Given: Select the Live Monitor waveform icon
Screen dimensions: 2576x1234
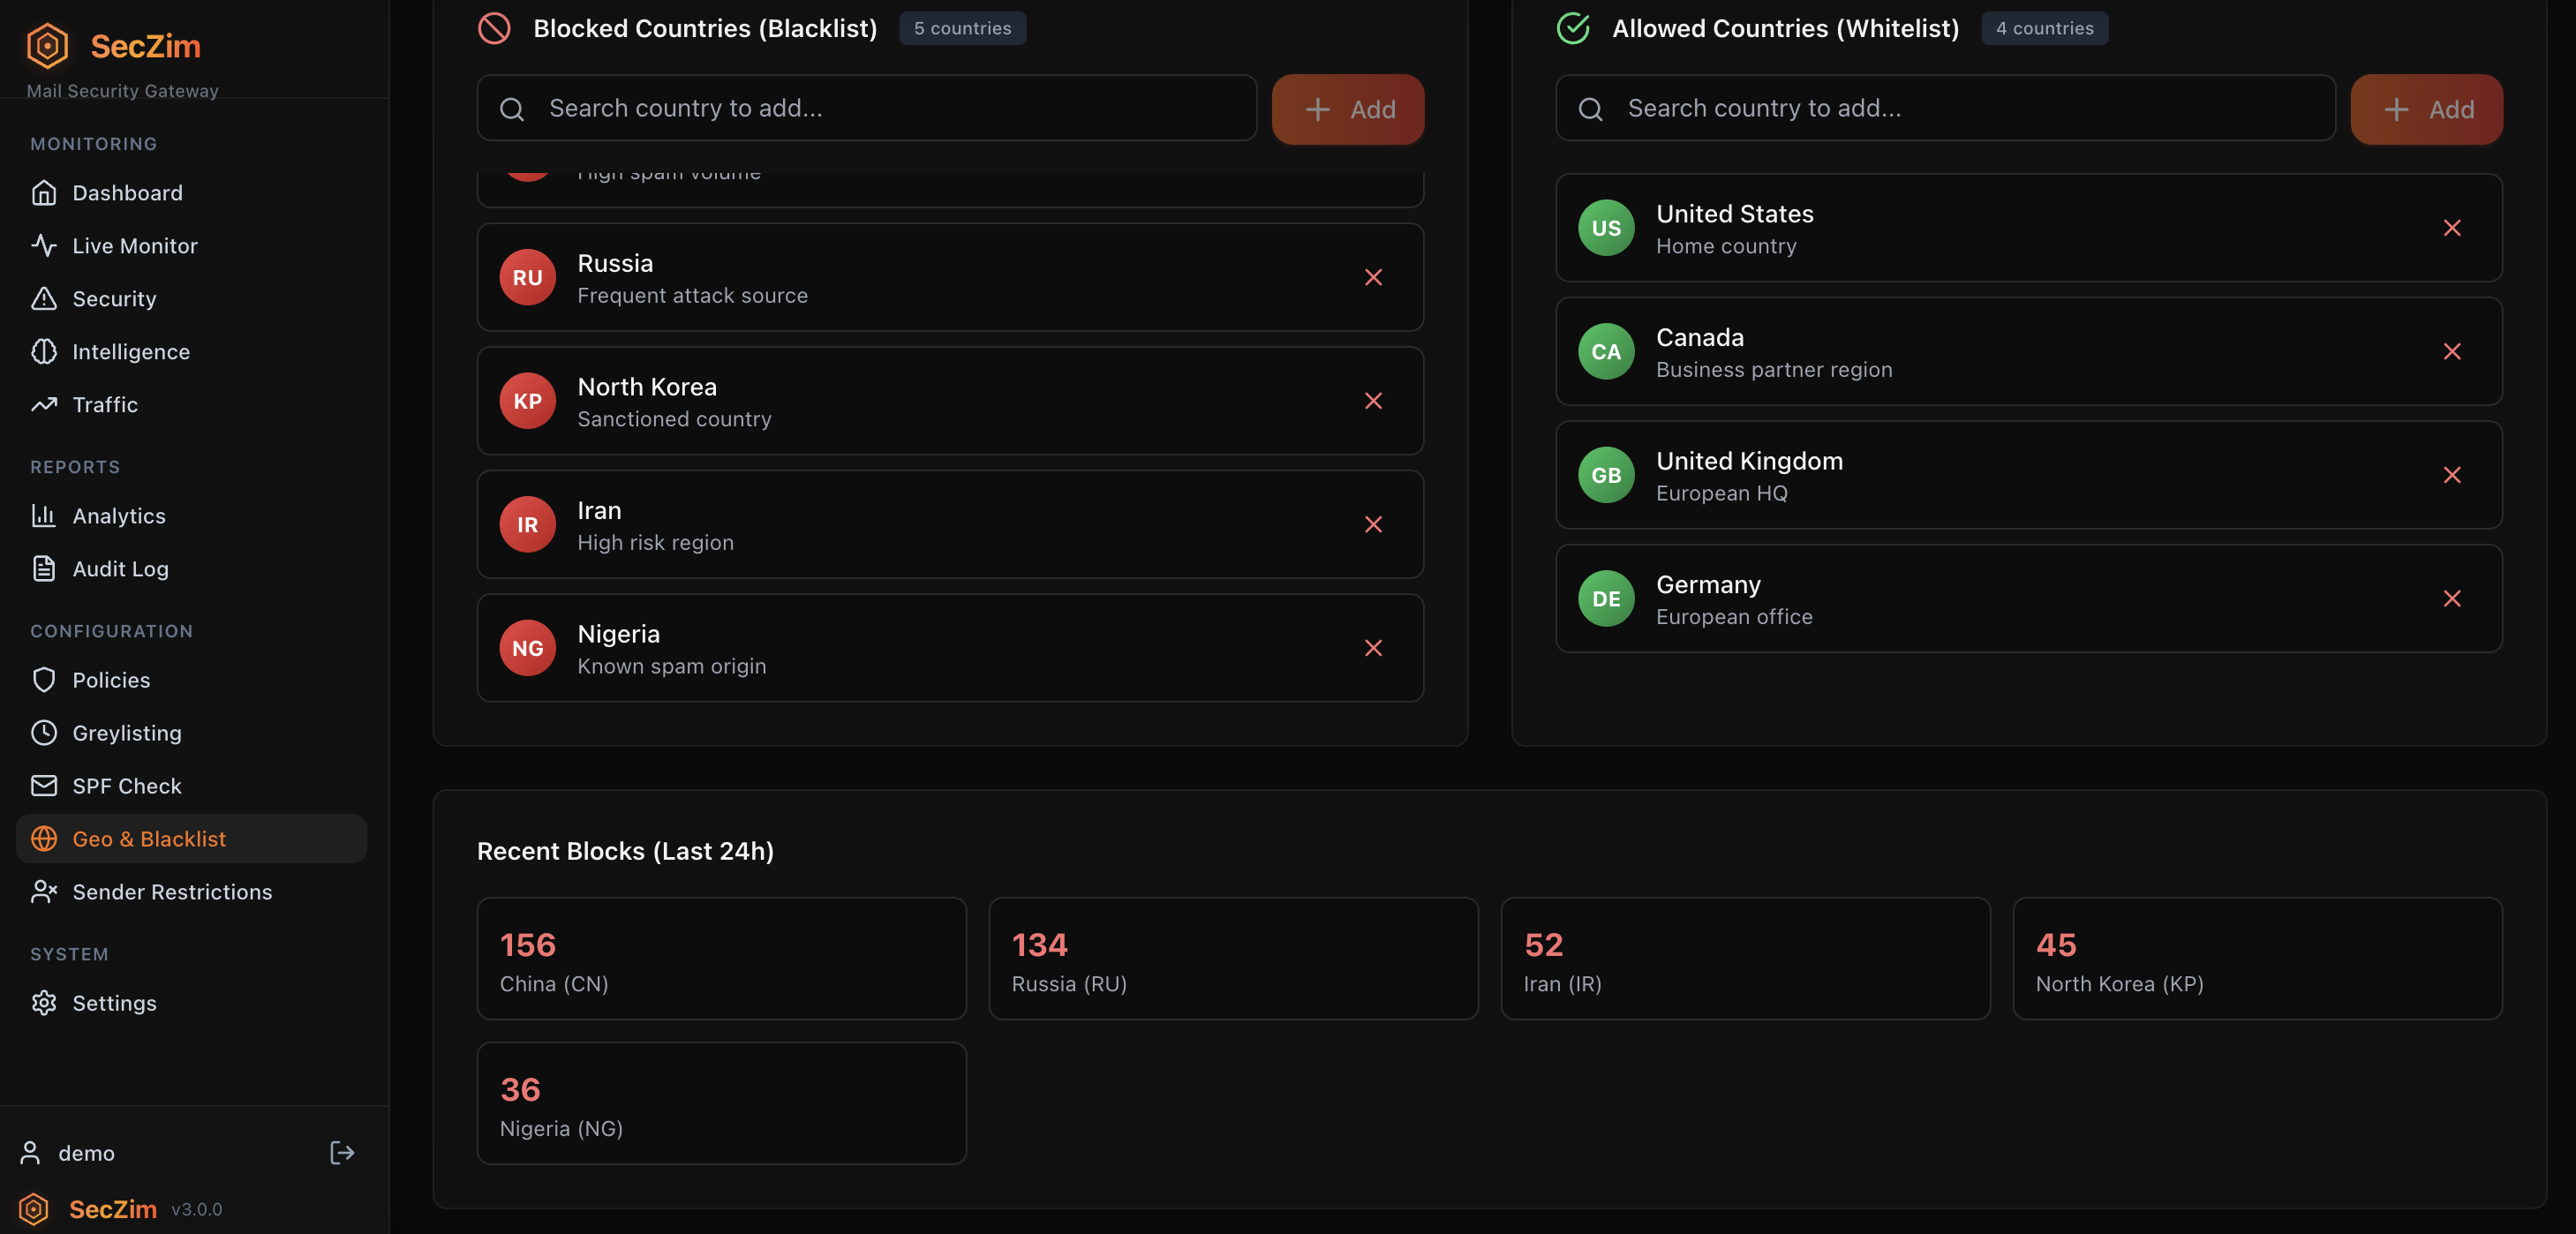Looking at the screenshot, I should [x=45, y=245].
